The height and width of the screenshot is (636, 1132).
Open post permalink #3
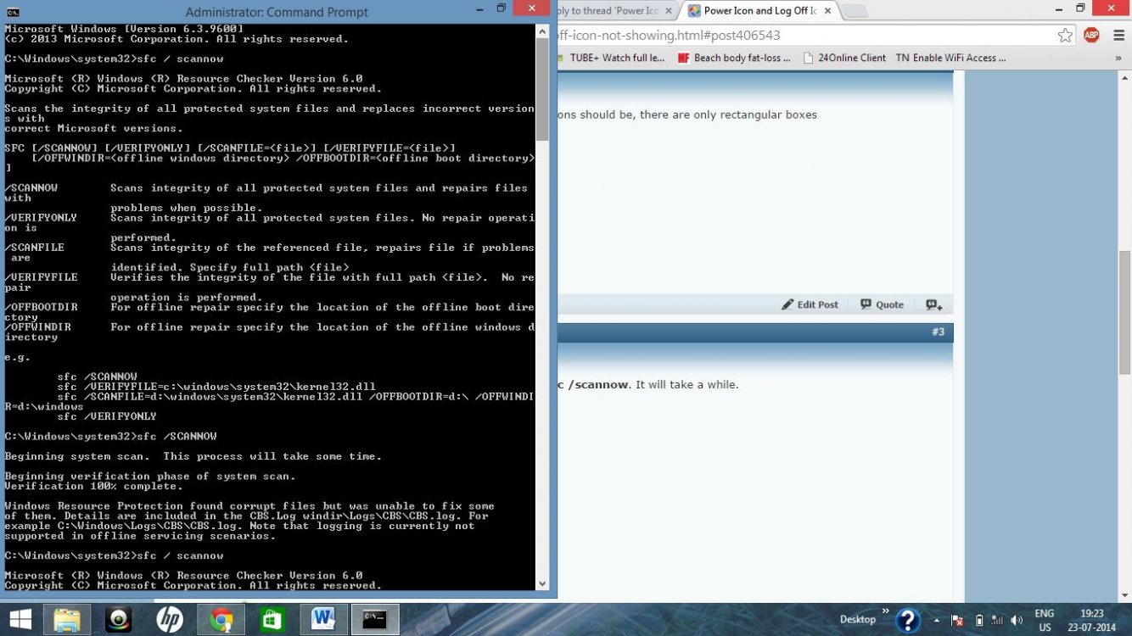(938, 332)
